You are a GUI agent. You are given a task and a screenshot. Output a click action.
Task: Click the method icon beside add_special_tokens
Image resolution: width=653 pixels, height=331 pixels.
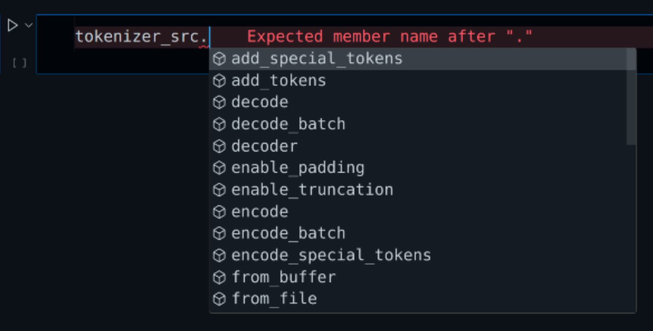click(219, 58)
